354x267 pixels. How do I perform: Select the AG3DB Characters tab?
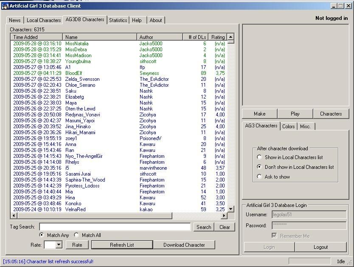click(85, 19)
